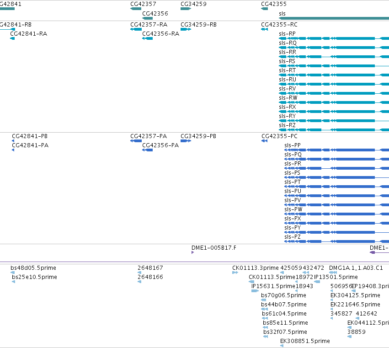Click the DMG1A.1_1.A03.C1 label
Viewport: 389px width, 348px height.
[x=356, y=268]
